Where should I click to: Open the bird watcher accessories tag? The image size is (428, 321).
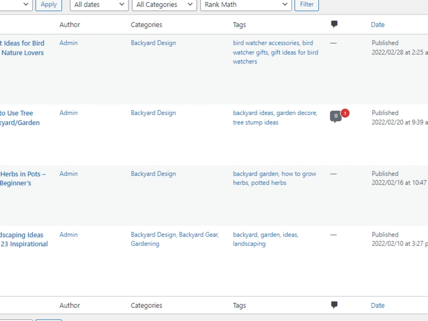(x=266, y=43)
